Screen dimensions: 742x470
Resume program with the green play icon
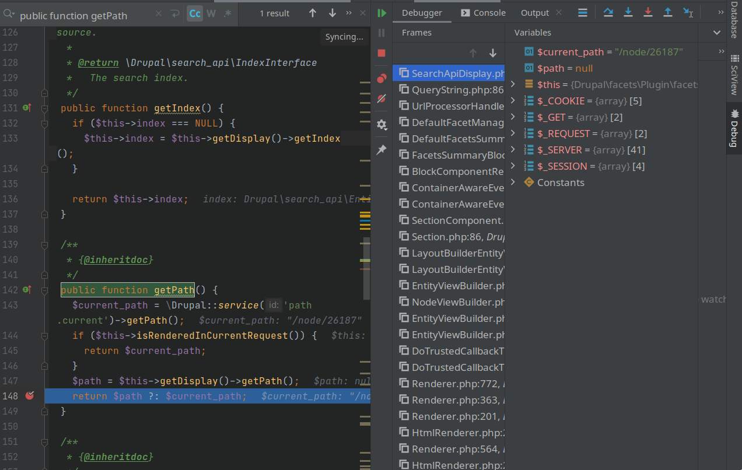[381, 13]
